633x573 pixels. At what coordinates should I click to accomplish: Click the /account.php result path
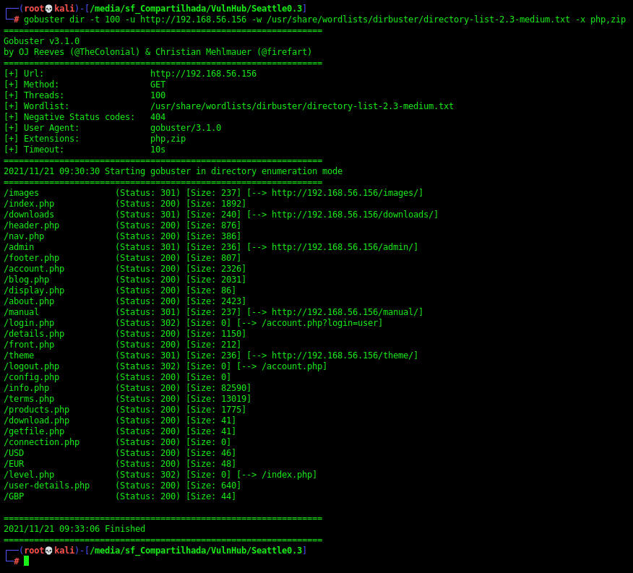point(34,269)
